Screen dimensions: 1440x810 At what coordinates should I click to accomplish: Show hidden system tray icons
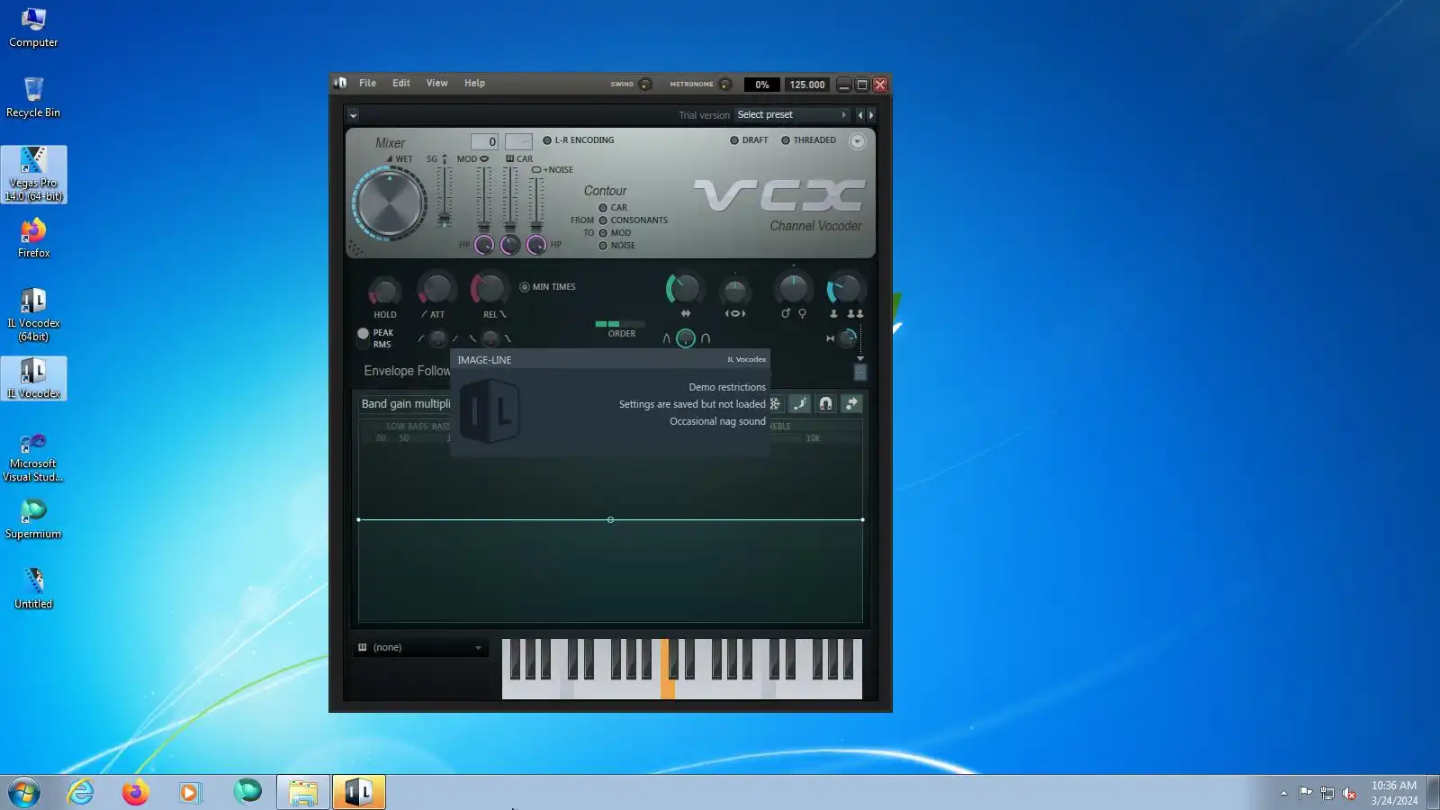point(1283,793)
